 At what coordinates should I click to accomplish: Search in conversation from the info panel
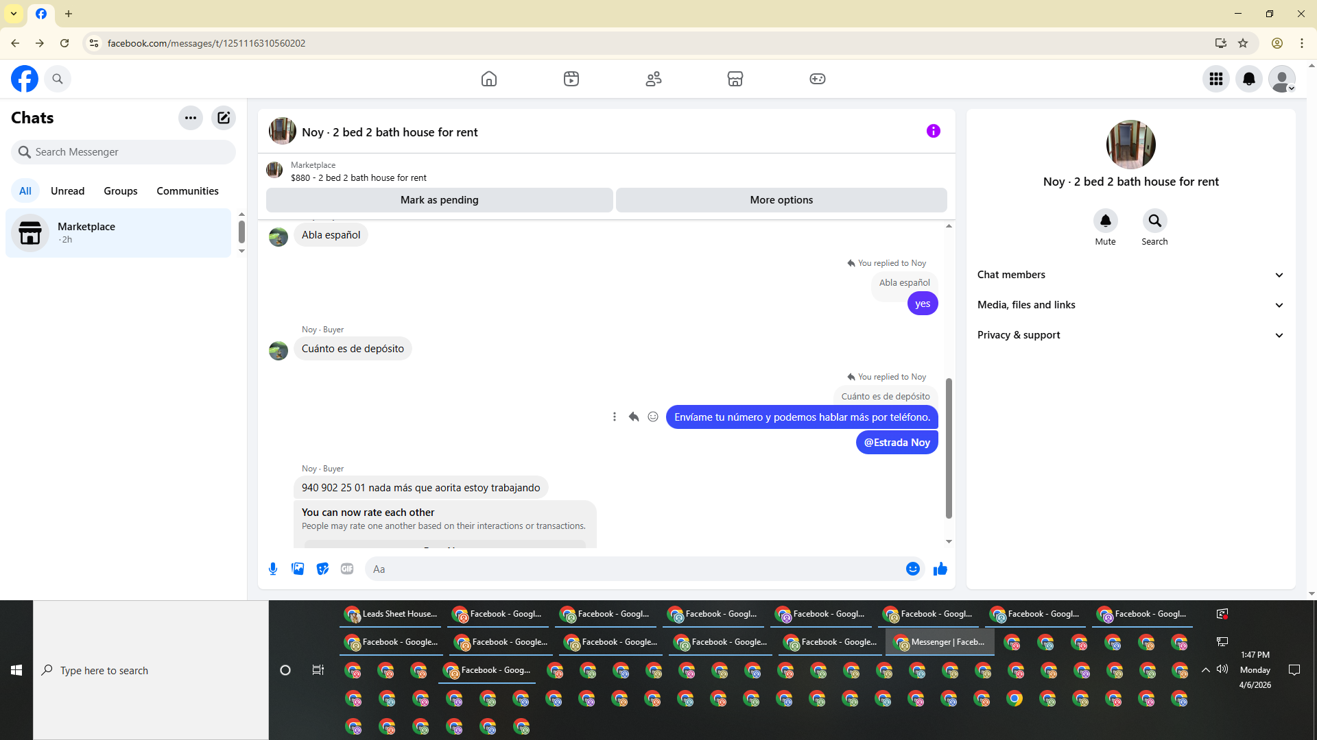1155,221
